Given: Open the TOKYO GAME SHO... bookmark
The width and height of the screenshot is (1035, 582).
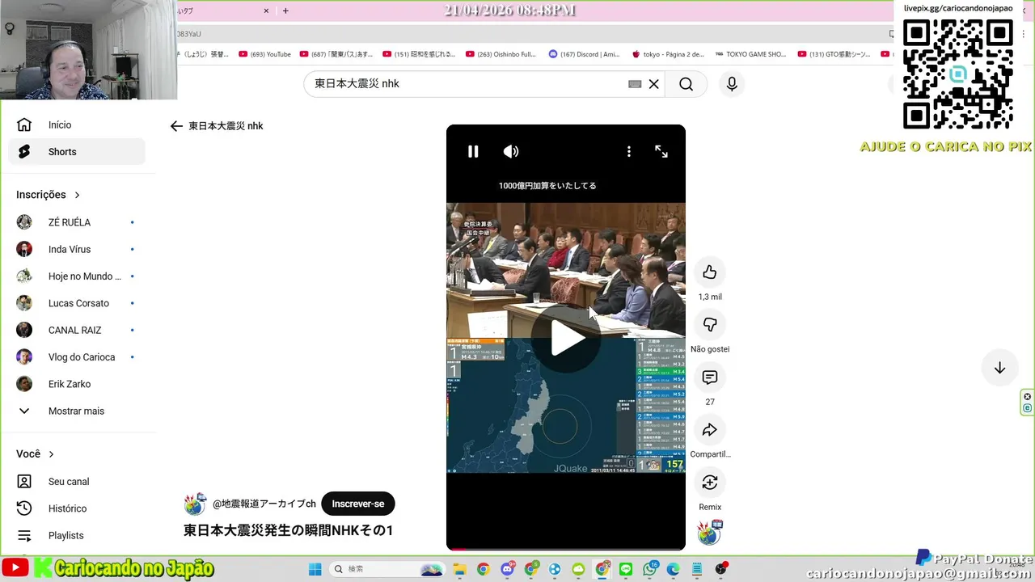Looking at the screenshot, I should coord(751,54).
